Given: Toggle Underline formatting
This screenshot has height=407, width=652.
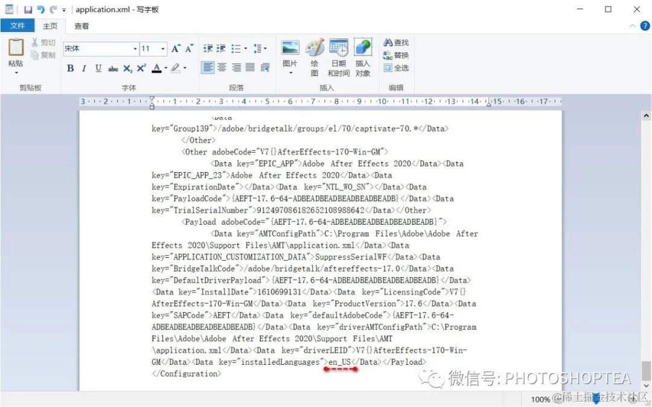Looking at the screenshot, I should [98, 68].
